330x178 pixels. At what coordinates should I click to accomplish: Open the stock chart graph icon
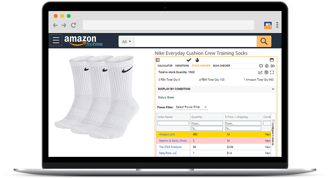click(260, 72)
